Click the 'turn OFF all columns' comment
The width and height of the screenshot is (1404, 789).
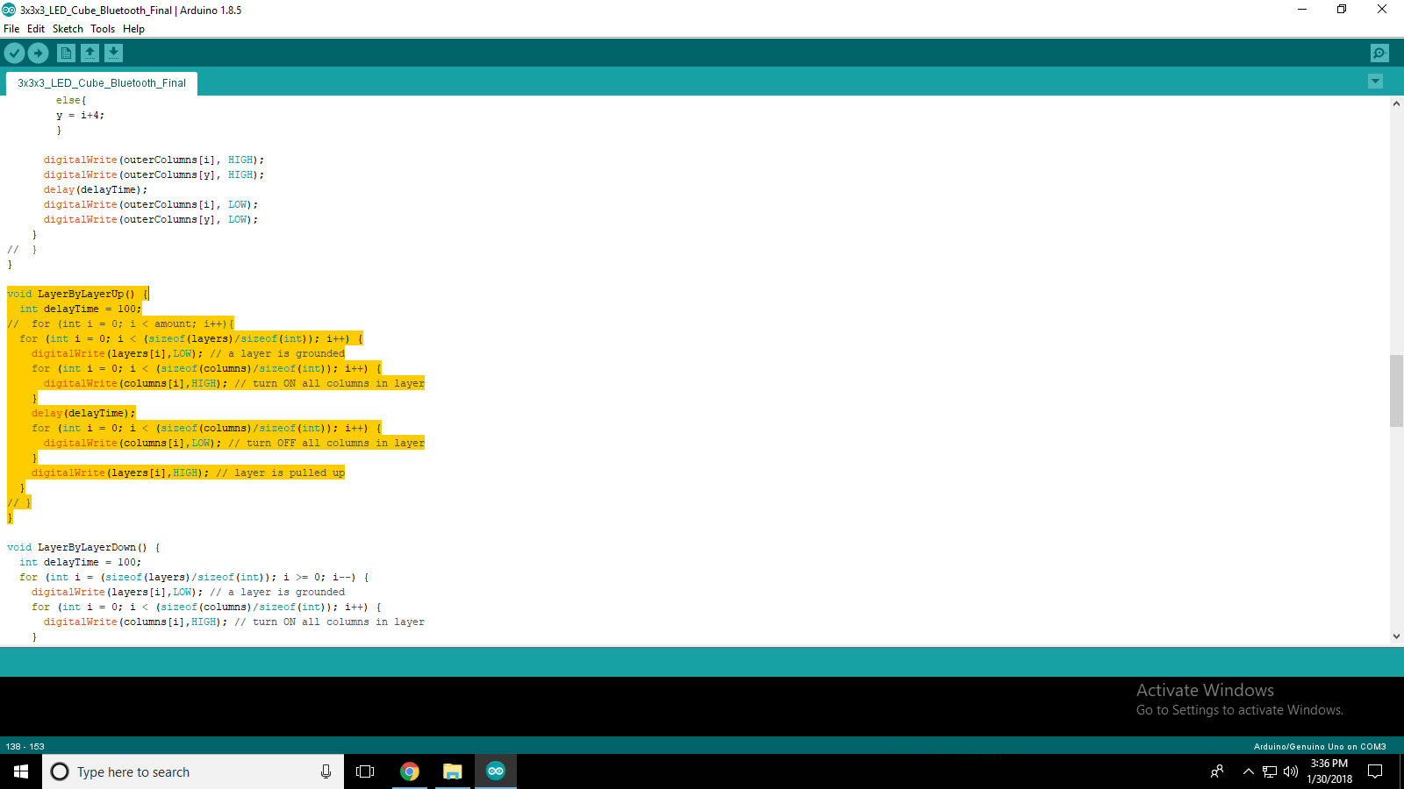(x=326, y=443)
